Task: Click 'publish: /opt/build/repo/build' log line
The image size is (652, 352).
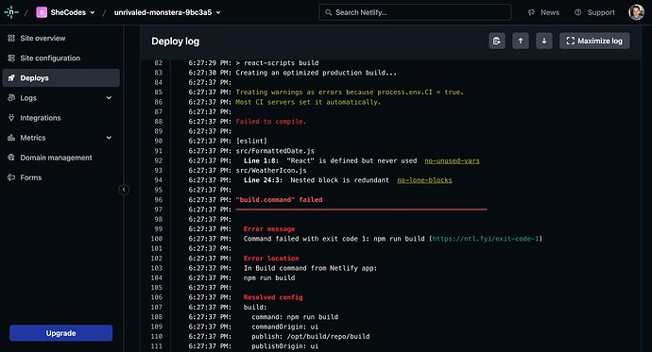Action: click(311, 336)
